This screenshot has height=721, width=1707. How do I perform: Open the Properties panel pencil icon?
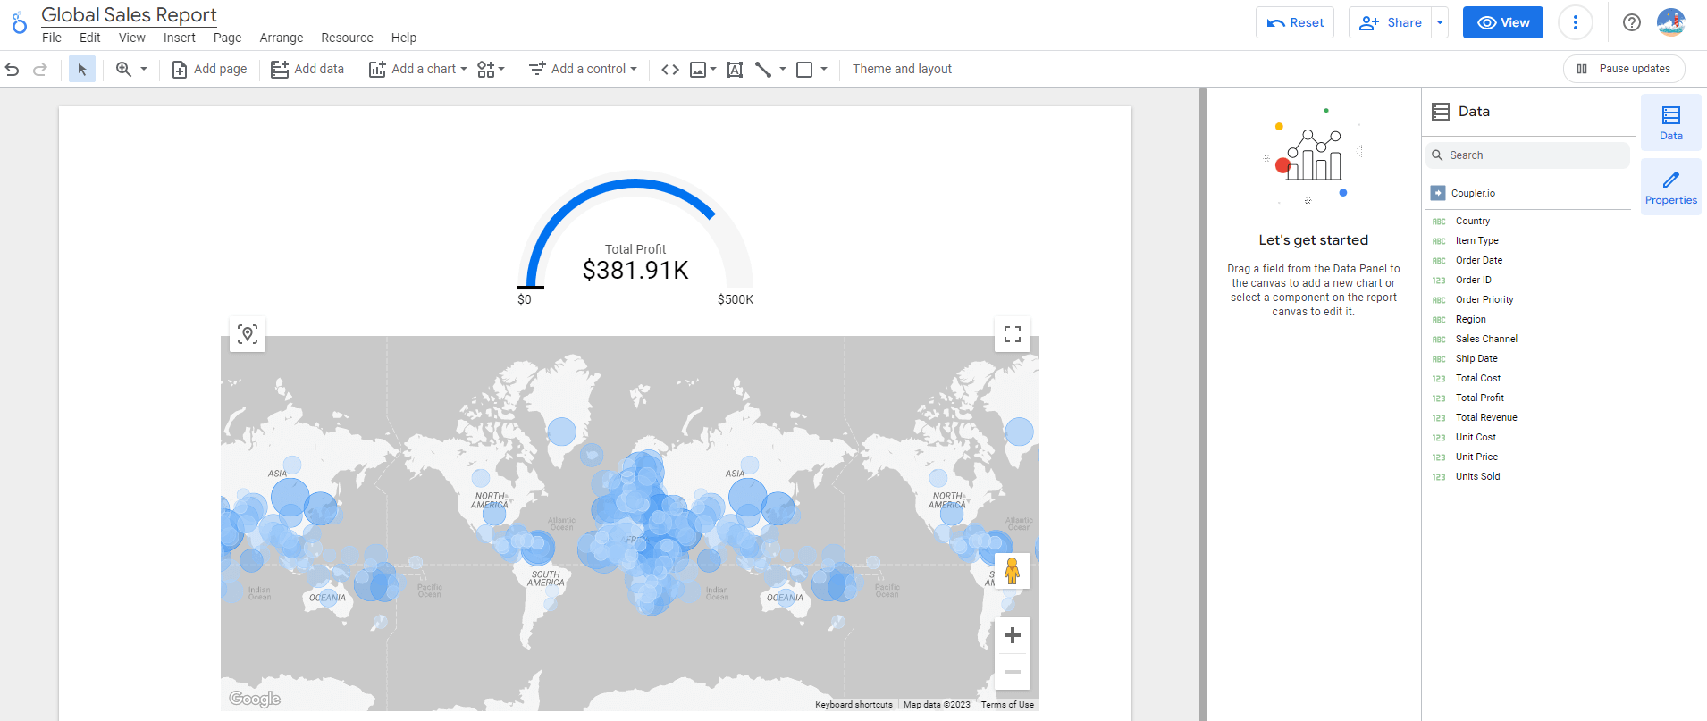tap(1671, 187)
